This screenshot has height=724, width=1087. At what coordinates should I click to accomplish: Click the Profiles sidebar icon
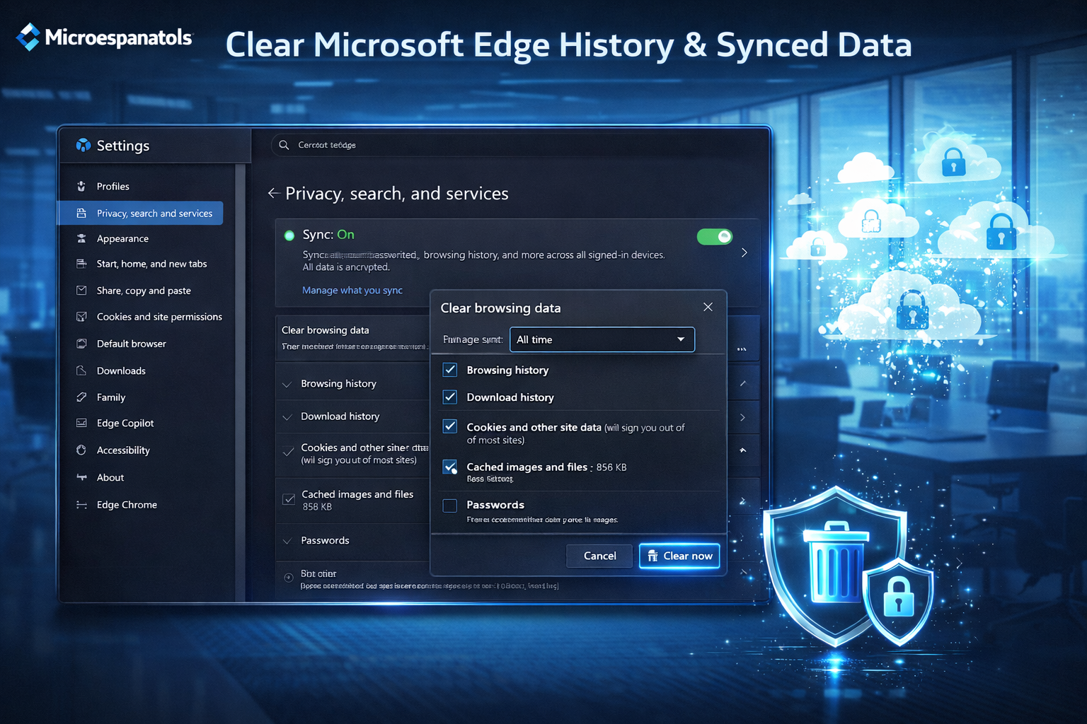tap(81, 187)
